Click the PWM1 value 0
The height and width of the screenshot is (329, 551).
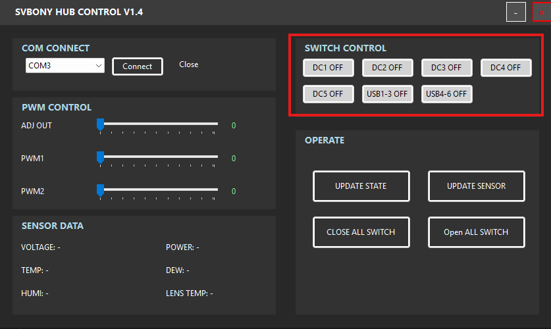(234, 159)
